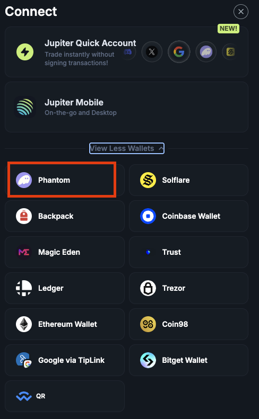
Task: Click the X (Twitter) login icon
Action: (x=152, y=52)
